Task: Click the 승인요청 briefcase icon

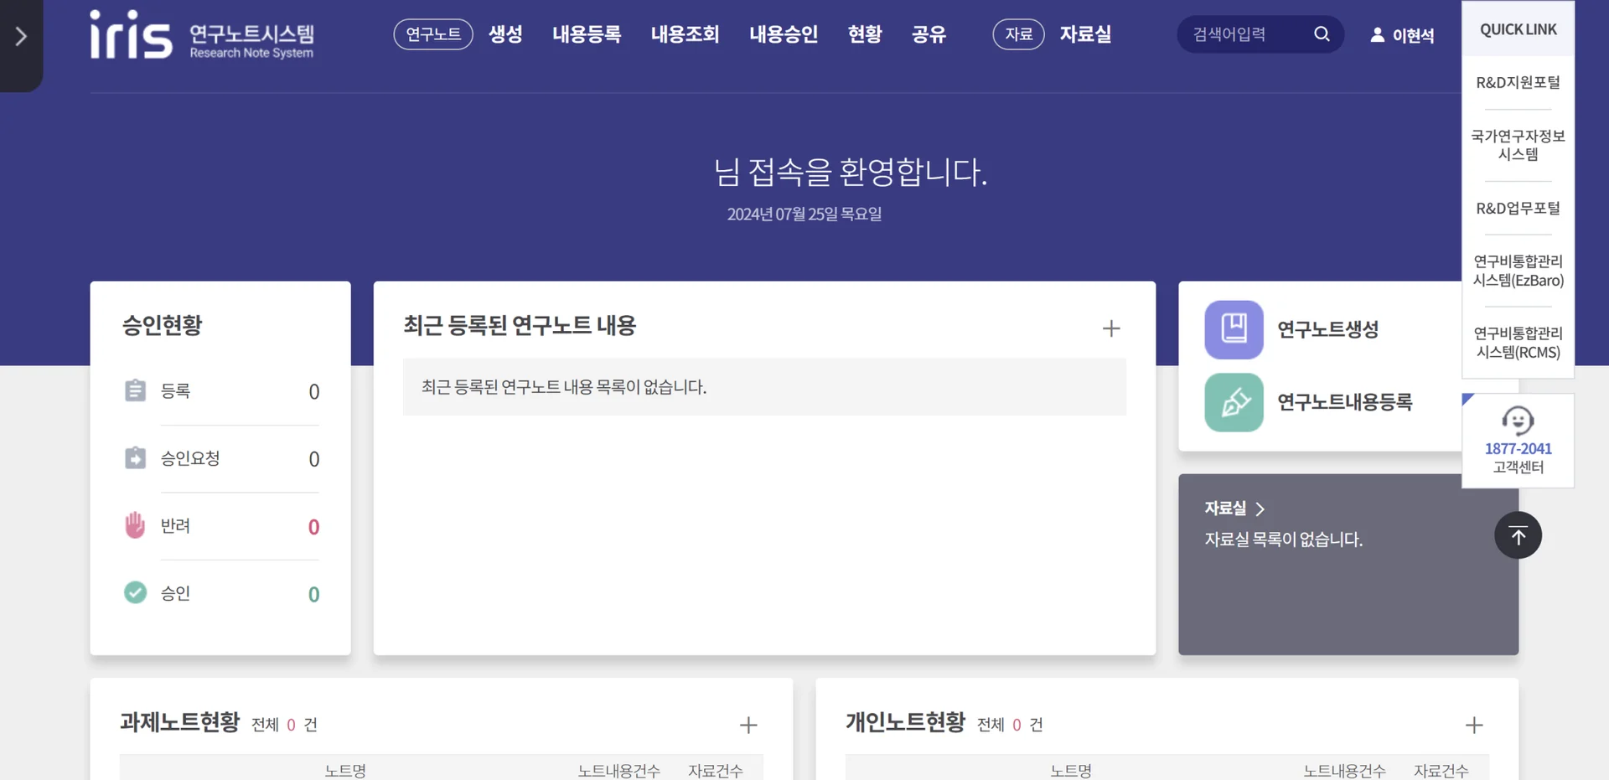Action: 135,457
